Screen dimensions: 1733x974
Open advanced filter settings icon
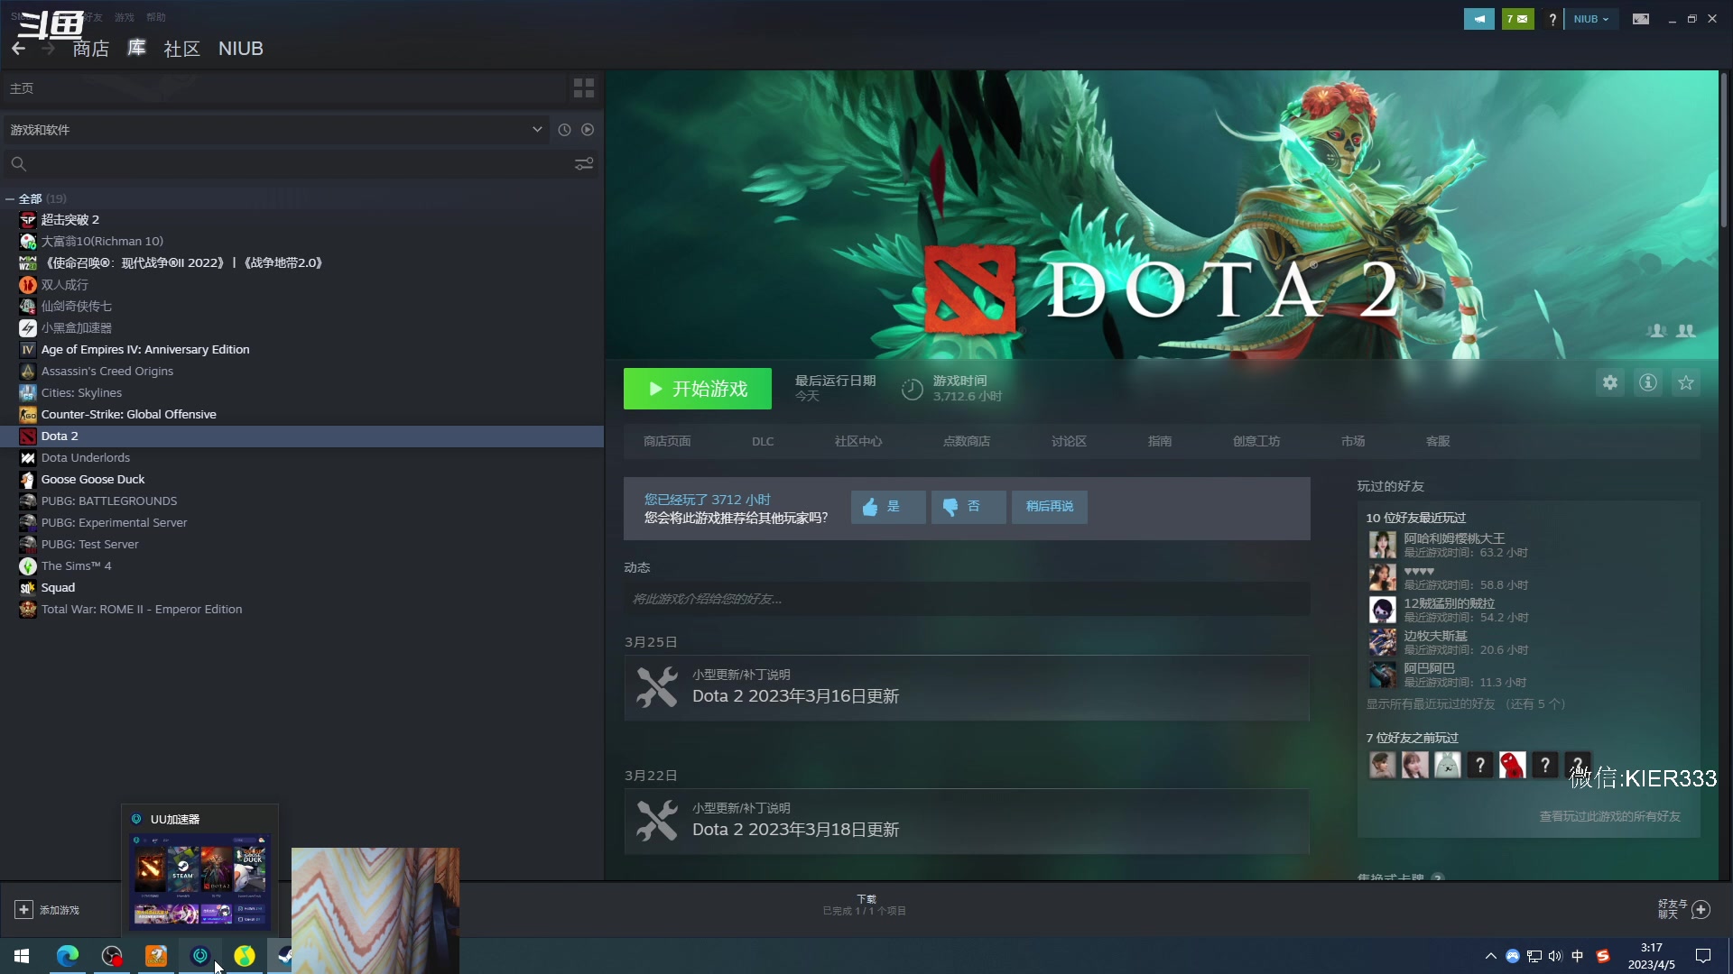click(584, 164)
